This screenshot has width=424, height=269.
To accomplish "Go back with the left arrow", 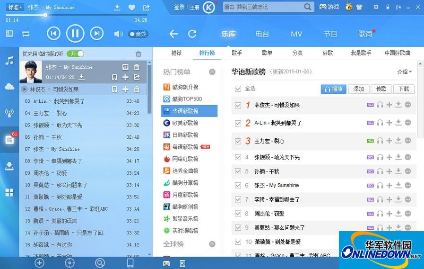I will click(x=173, y=34).
